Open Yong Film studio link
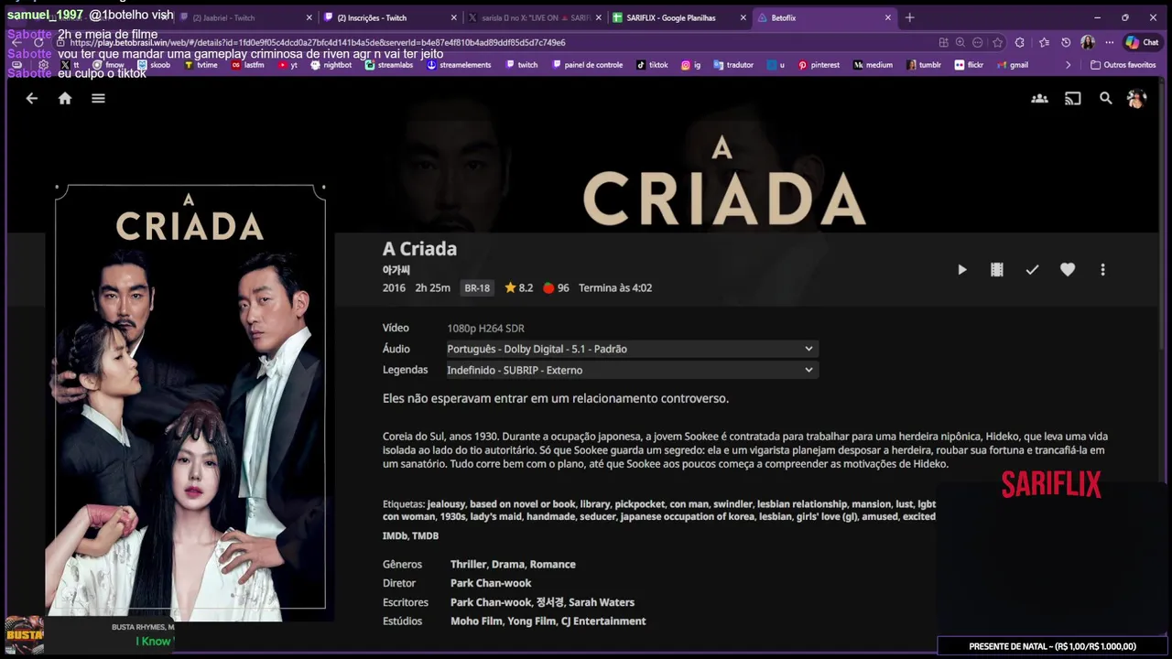 coord(532,621)
